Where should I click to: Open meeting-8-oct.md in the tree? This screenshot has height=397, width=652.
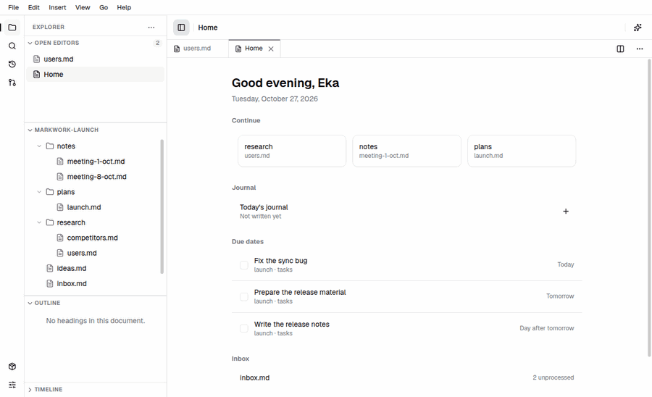96,177
